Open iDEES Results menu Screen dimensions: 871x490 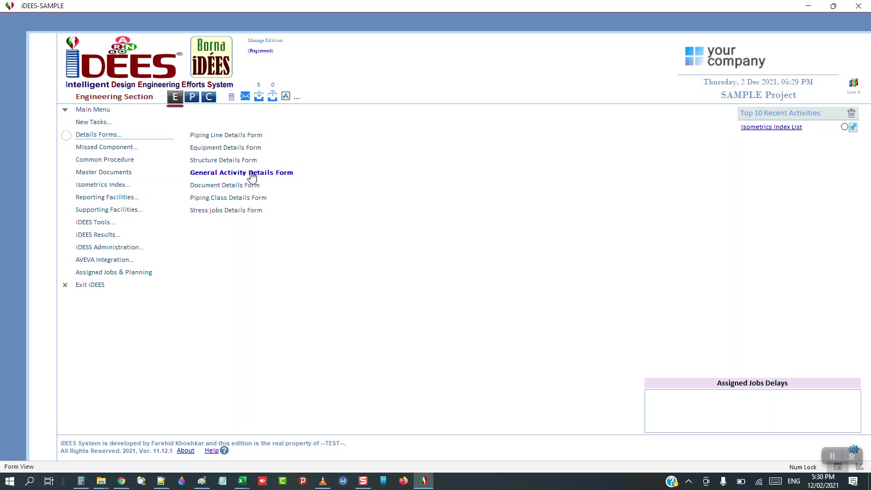98,235
